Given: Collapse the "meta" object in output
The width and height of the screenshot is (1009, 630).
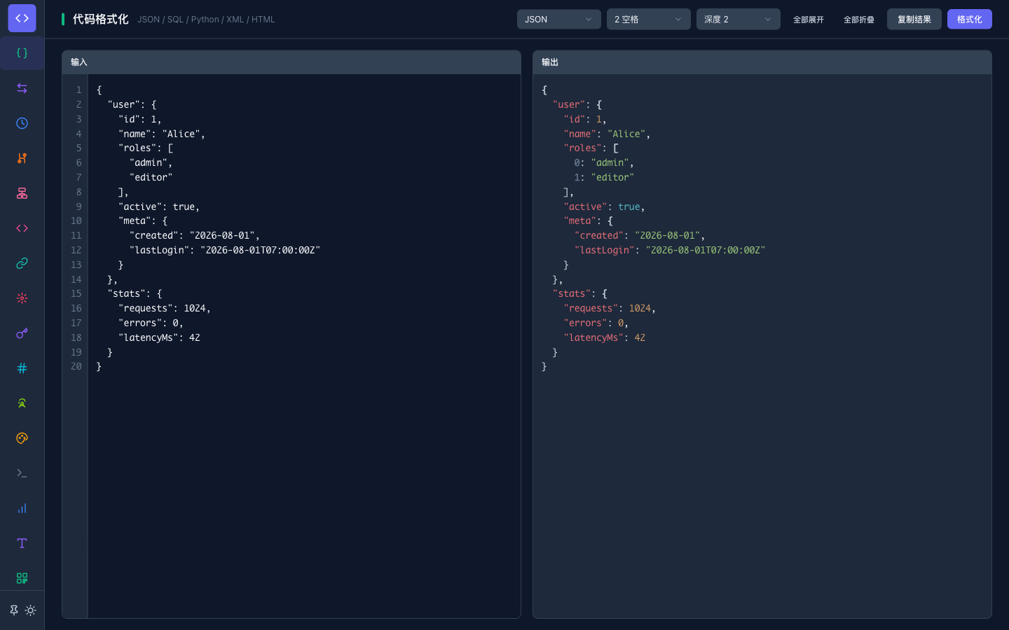Looking at the screenshot, I should coord(610,220).
